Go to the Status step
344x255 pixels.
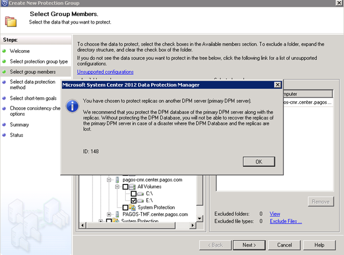(17, 135)
